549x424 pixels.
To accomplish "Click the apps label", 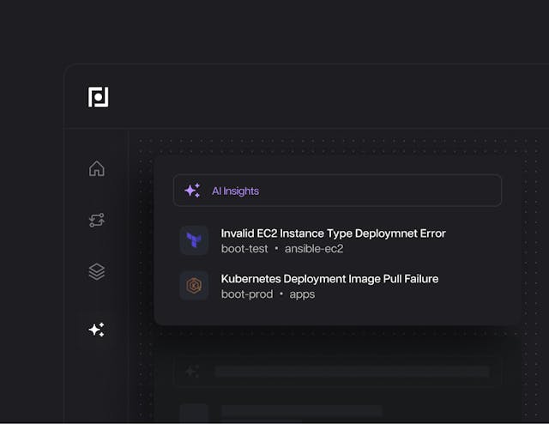I will click(x=302, y=294).
